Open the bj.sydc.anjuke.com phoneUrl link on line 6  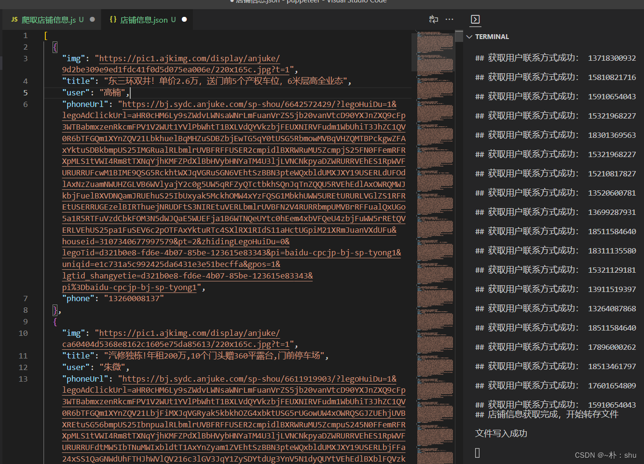pos(234,196)
